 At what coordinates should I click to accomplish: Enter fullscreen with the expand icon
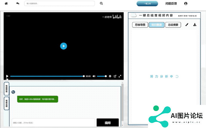tap(120, 76)
